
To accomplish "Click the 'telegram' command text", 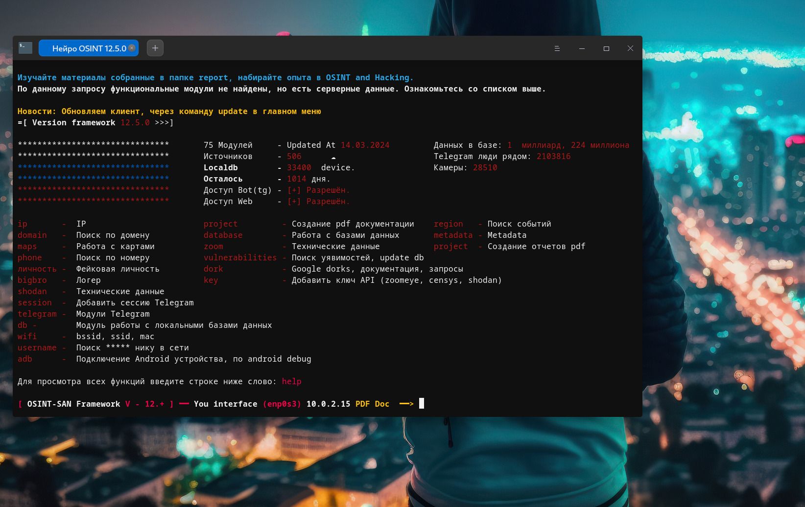I will [37, 314].
